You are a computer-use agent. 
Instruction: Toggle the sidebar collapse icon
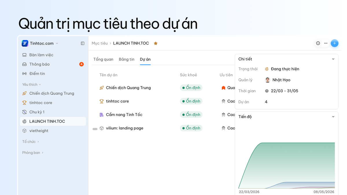point(82,43)
